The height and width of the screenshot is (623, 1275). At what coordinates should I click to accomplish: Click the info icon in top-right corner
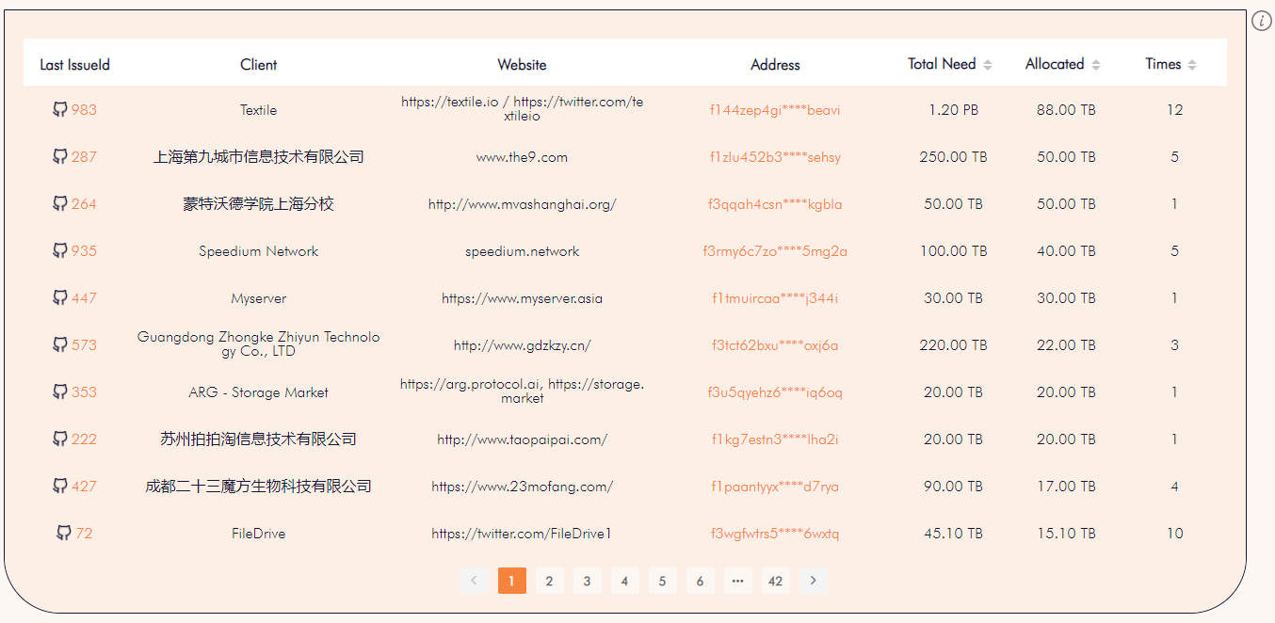1261,20
